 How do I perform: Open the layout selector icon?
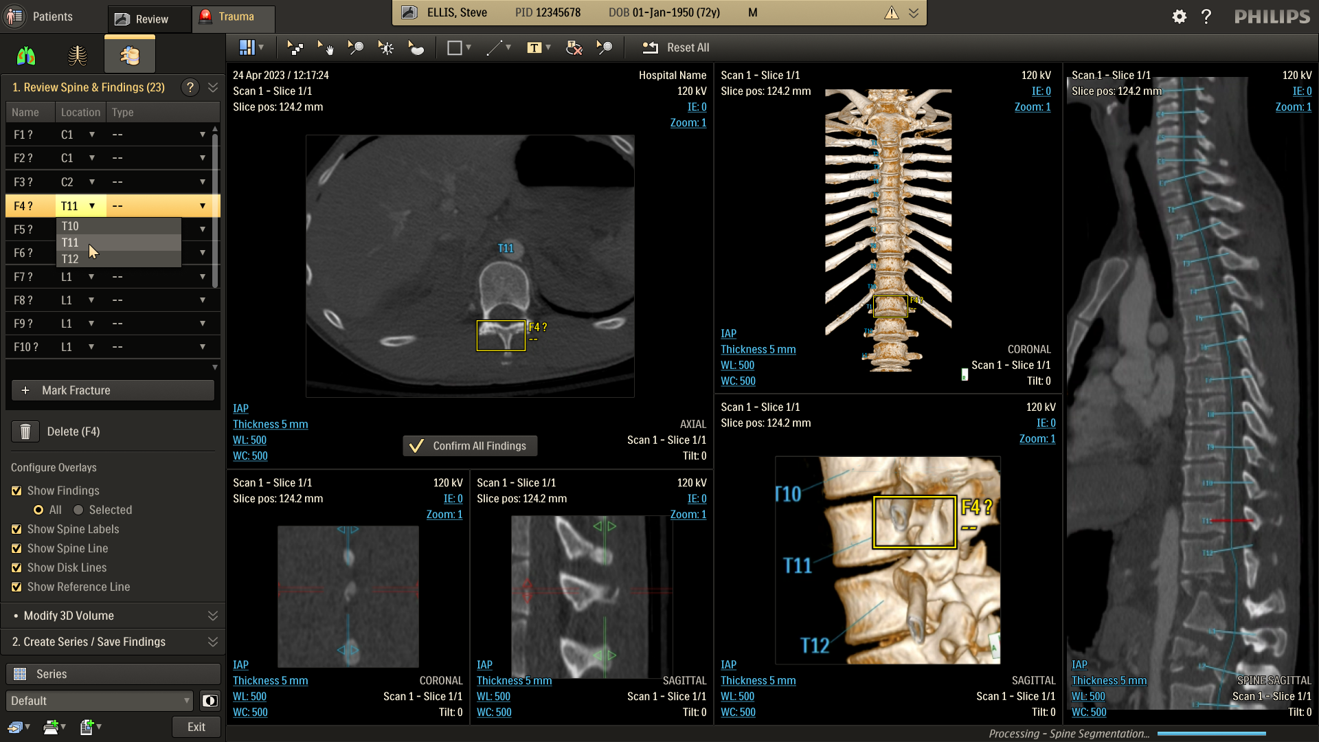pyautogui.click(x=247, y=47)
